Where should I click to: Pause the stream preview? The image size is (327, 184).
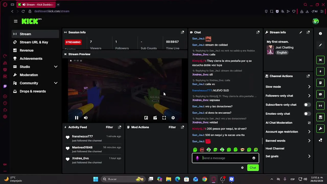click(x=76, y=118)
